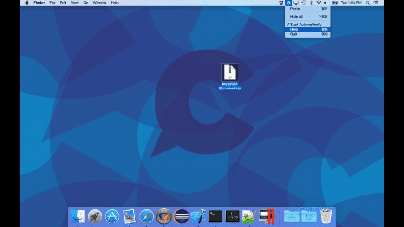Open the second folder stack in Dock
Viewport: 404px width, 227px height.
(x=309, y=216)
